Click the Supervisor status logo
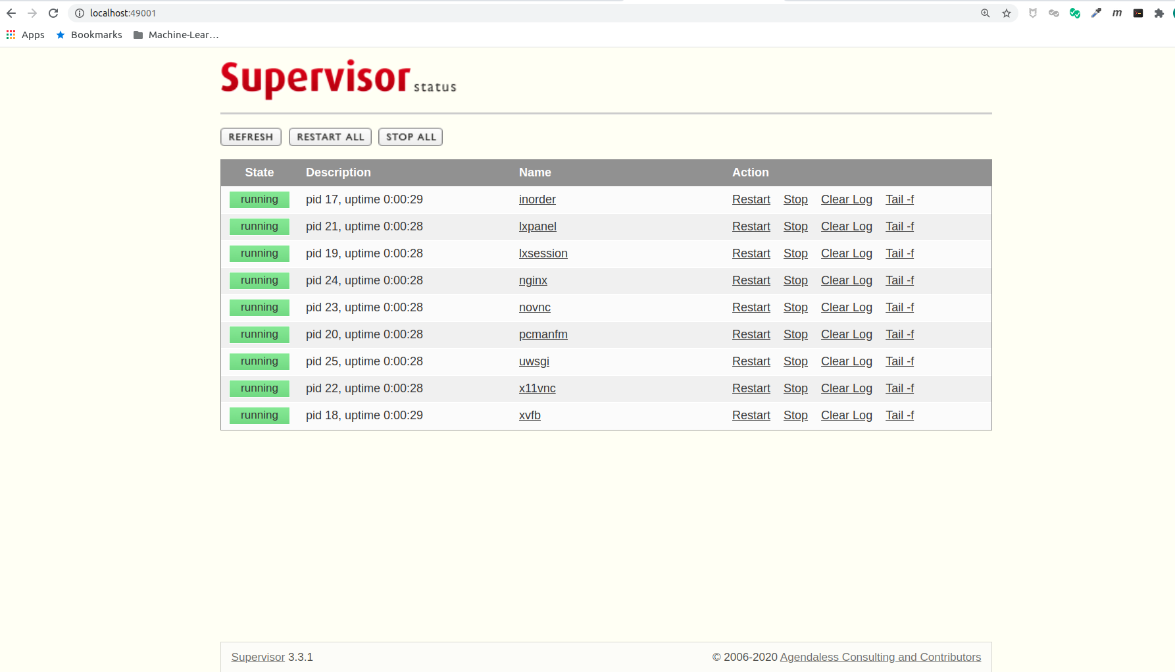 click(338, 80)
